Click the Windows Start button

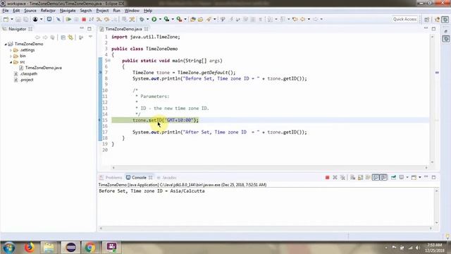[x=9, y=248]
